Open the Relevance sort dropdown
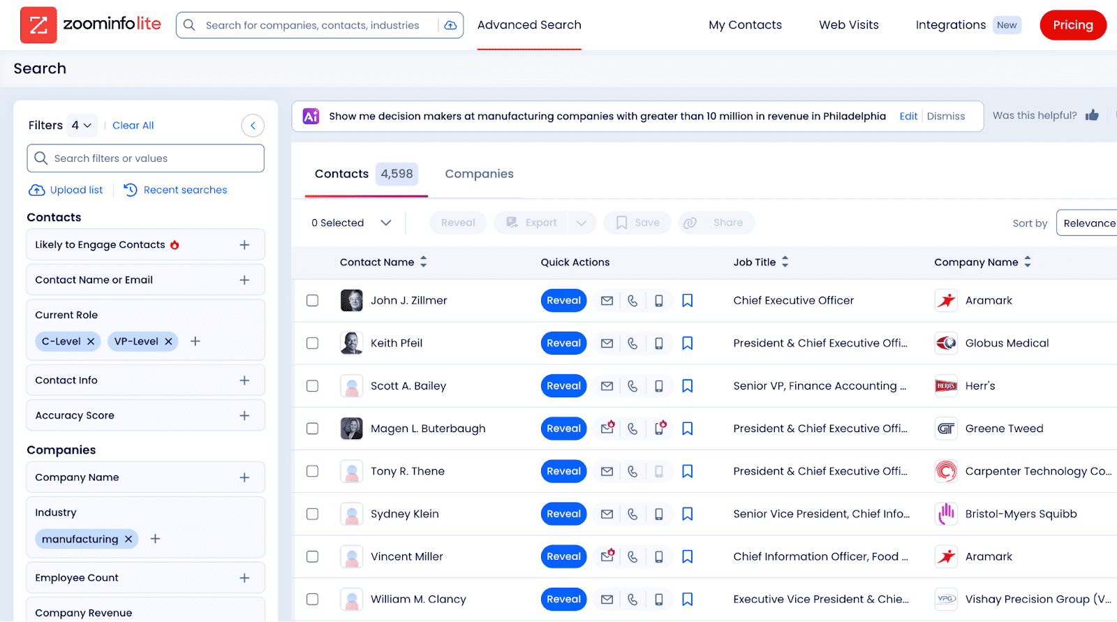This screenshot has width=1117, height=622. point(1088,223)
